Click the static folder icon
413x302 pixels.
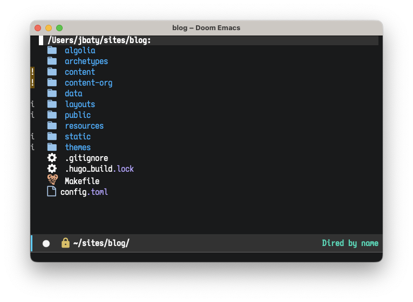pyautogui.click(x=52, y=136)
